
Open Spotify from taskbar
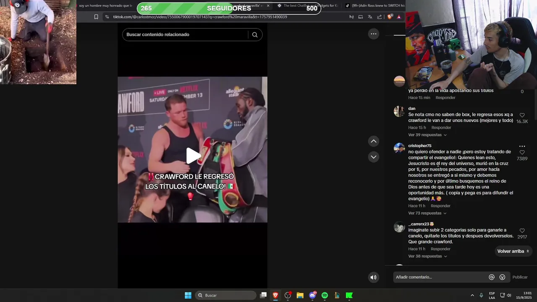point(325,295)
